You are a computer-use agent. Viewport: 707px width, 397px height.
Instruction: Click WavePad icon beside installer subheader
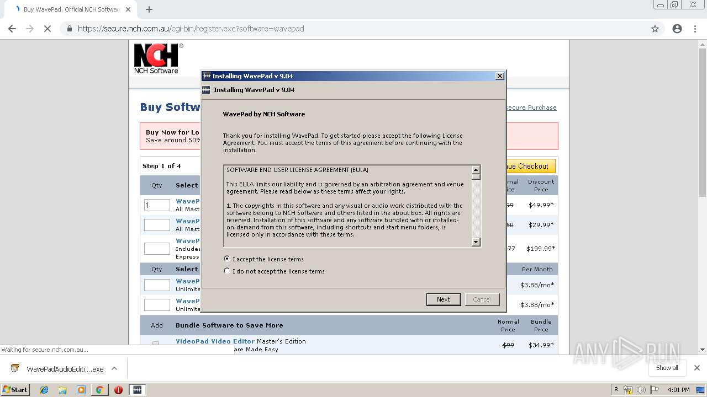[x=207, y=90]
